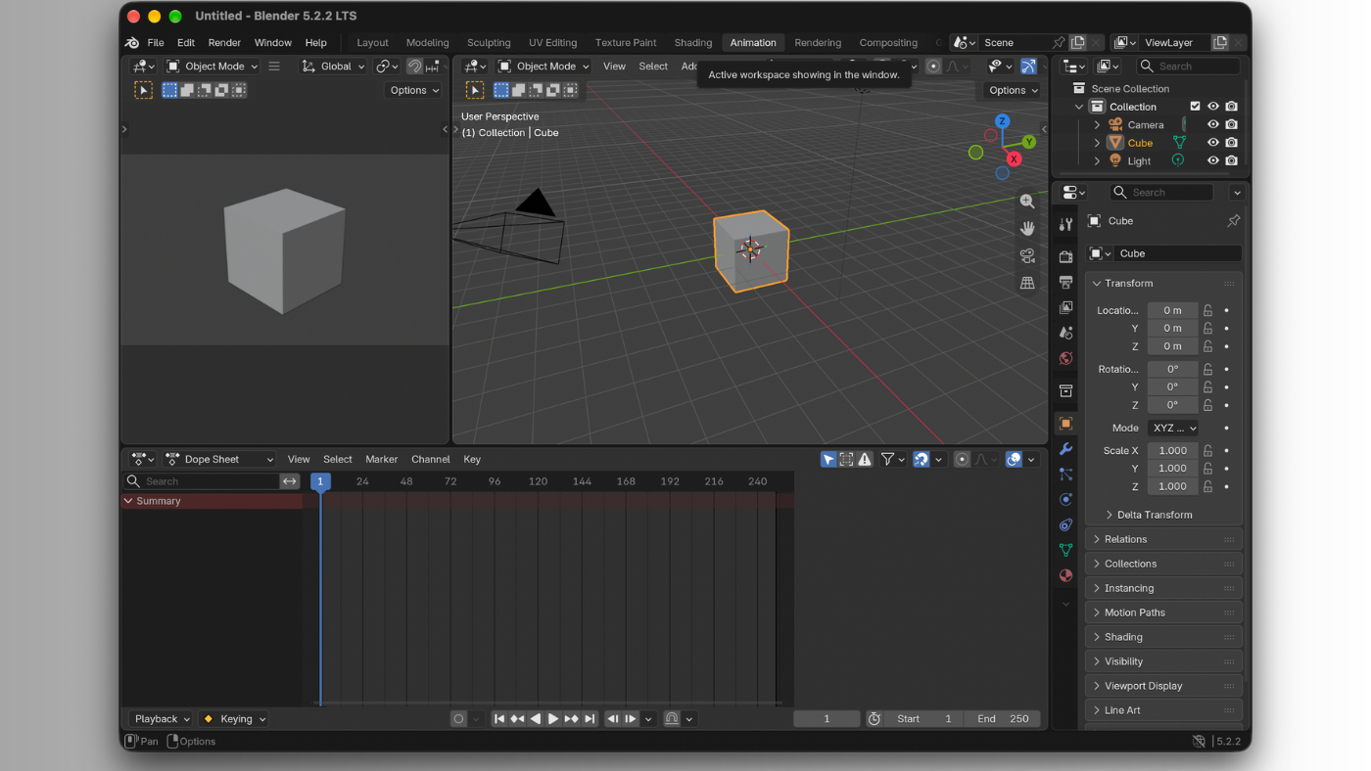Screen dimensions: 1371x771
Task: Switch to the Modeling workspace tab
Action: (x=427, y=42)
